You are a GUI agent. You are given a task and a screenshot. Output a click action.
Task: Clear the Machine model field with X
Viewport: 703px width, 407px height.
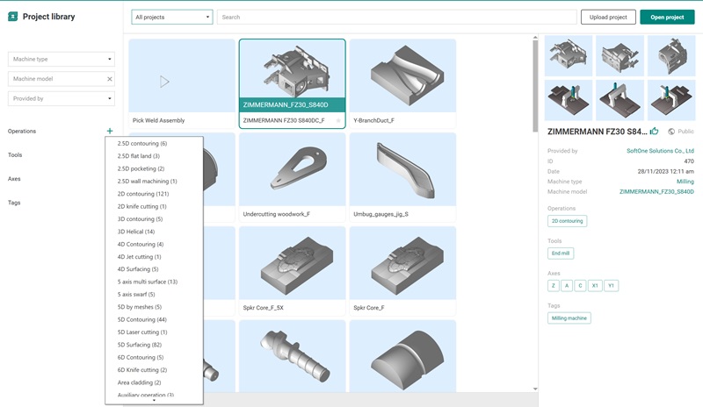(x=109, y=79)
